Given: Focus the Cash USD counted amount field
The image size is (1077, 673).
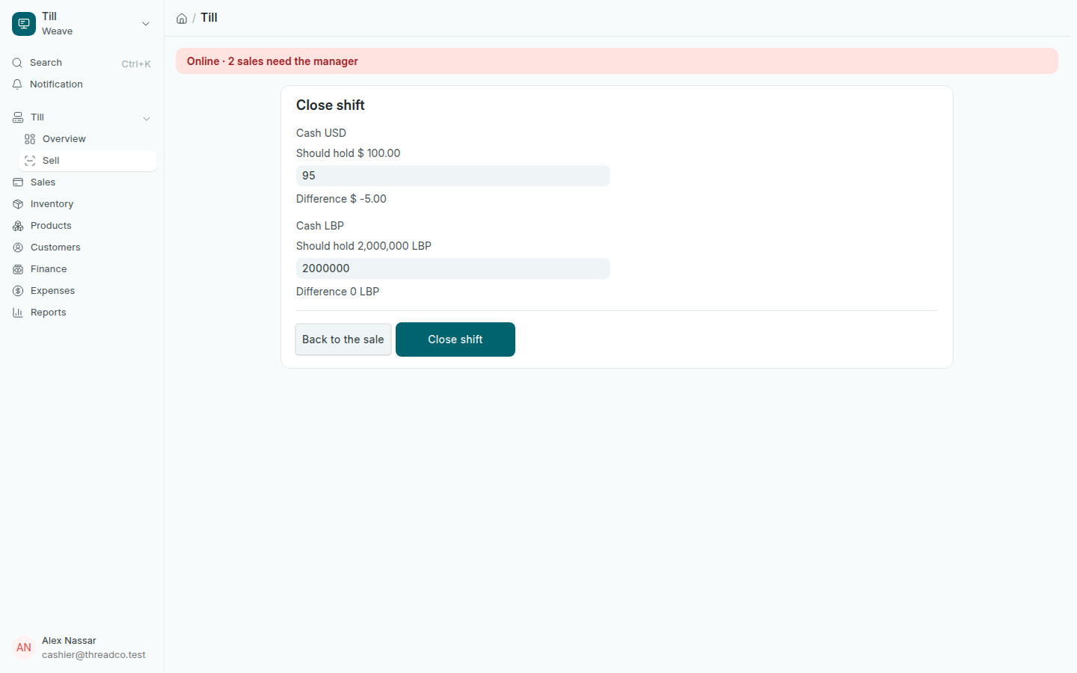Looking at the screenshot, I should [x=453, y=176].
